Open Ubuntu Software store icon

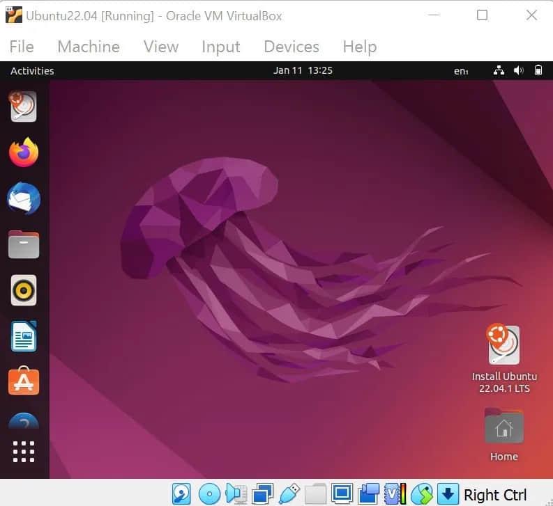click(x=24, y=381)
